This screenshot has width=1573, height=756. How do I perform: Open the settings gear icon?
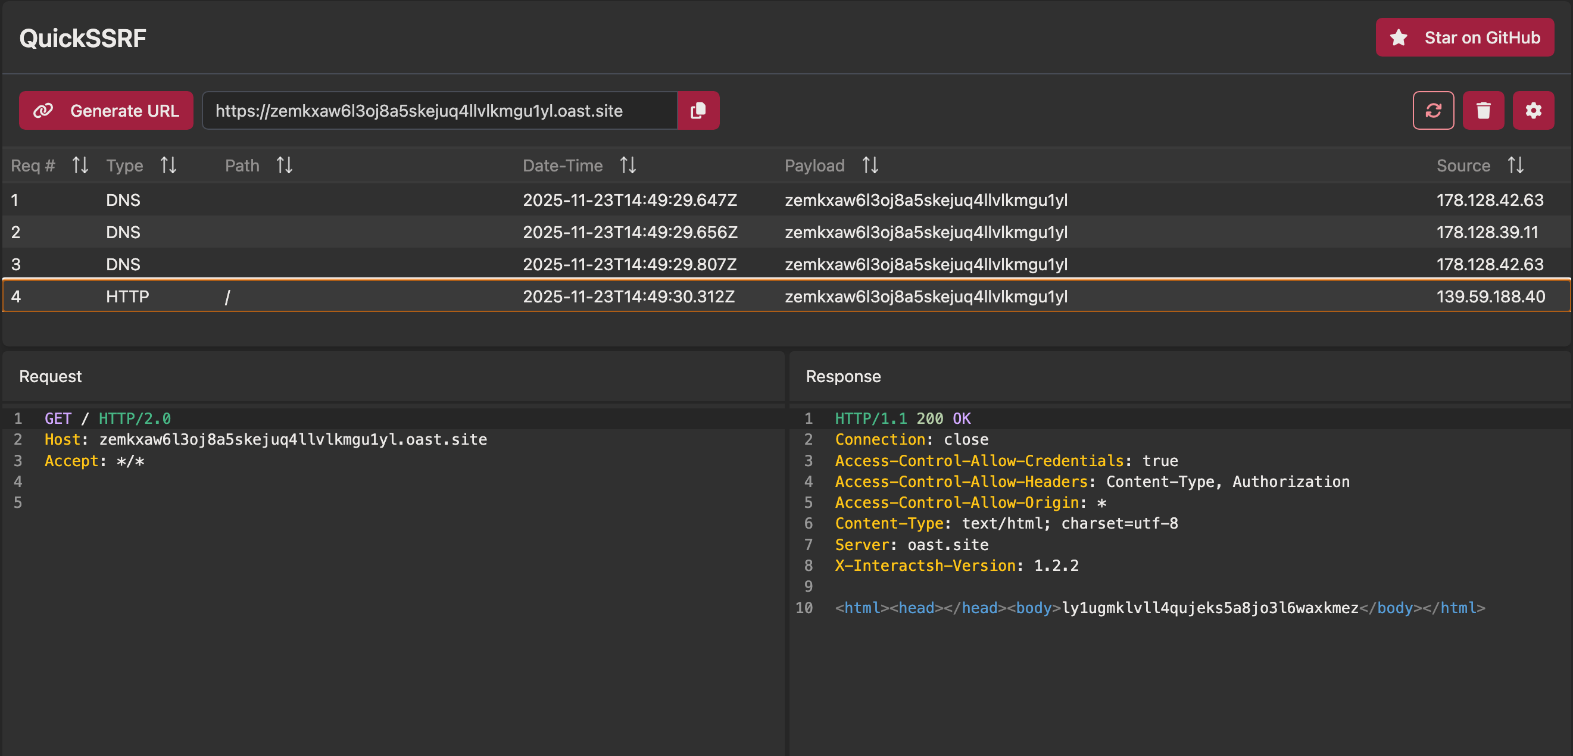click(1533, 111)
